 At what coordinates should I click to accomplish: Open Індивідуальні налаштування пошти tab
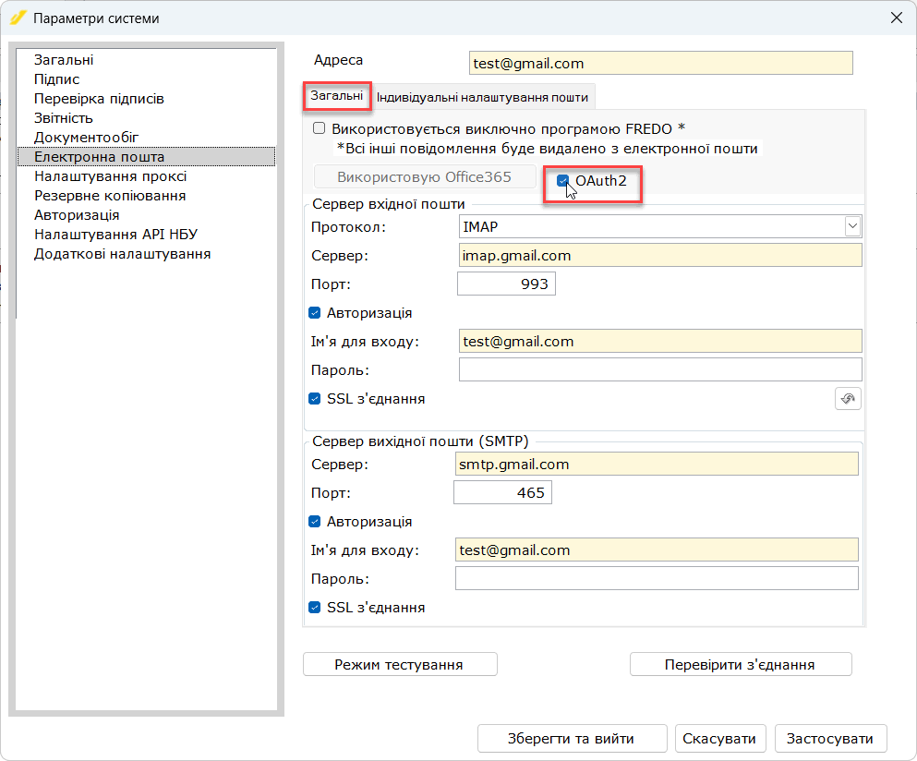482,97
